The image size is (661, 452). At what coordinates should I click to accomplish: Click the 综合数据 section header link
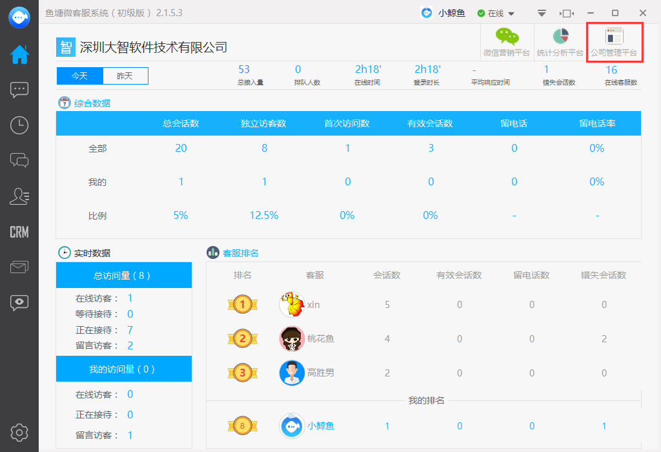[93, 103]
